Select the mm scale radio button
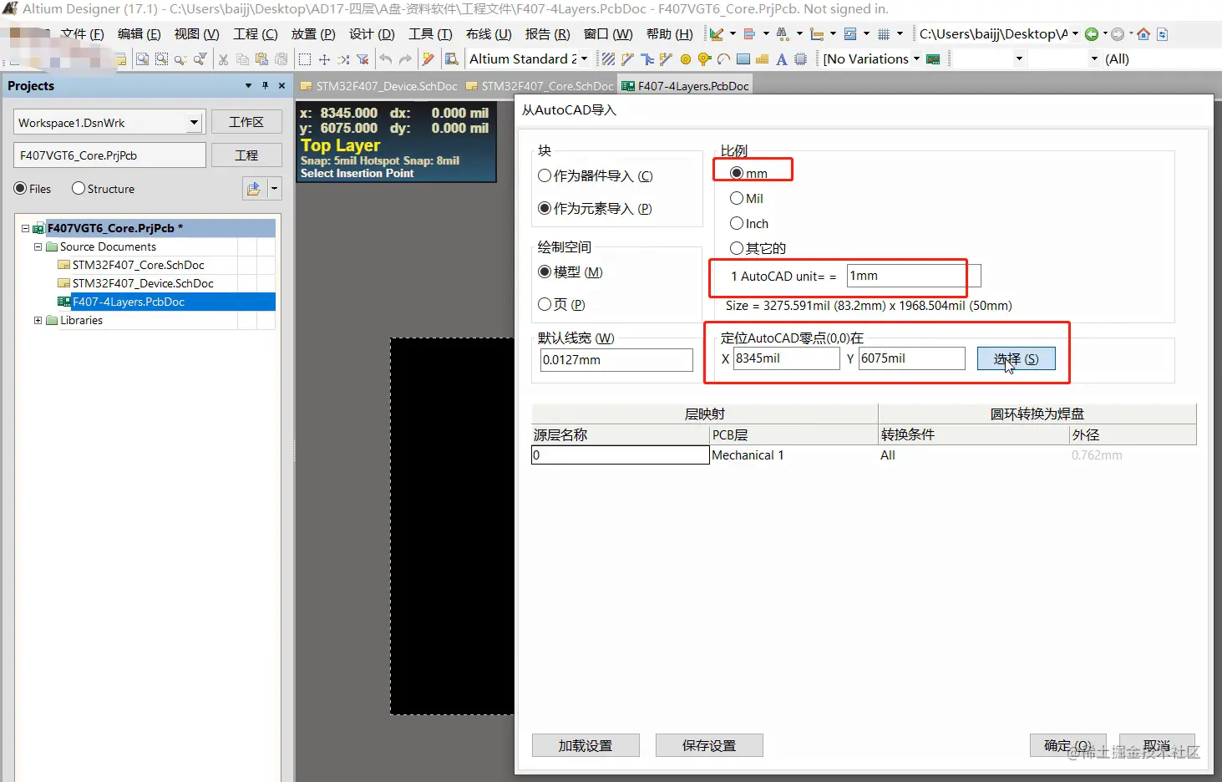 click(737, 173)
